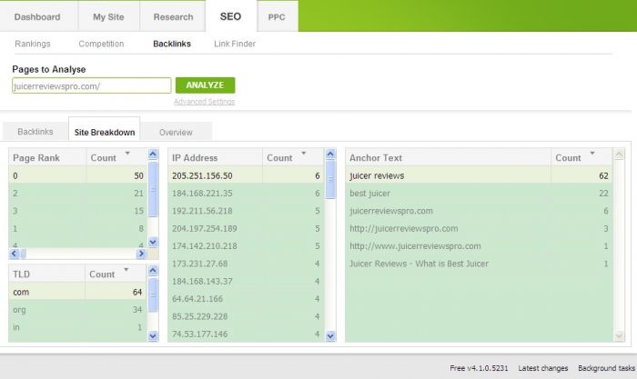The image size is (637, 379).
Task: Sort TLD table by Count arrow
Action: (126, 270)
